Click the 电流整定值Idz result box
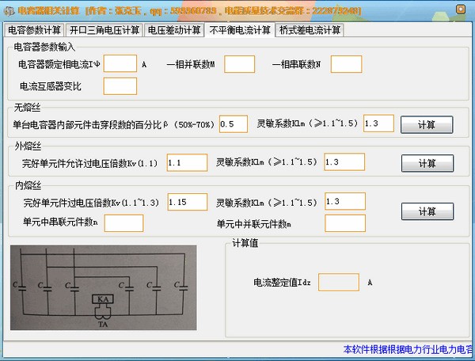 (338, 282)
